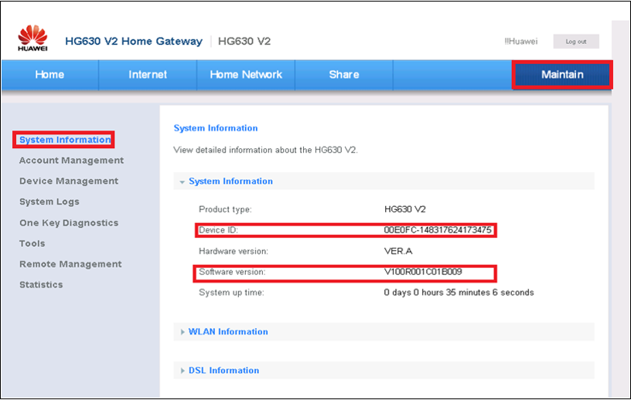Expand the WLAN Information section
The width and height of the screenshot is (631, 400).
tap(228, 332)
